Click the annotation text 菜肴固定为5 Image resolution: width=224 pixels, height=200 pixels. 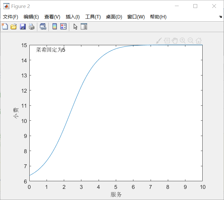pyautogui.click(x=50, y=50)
